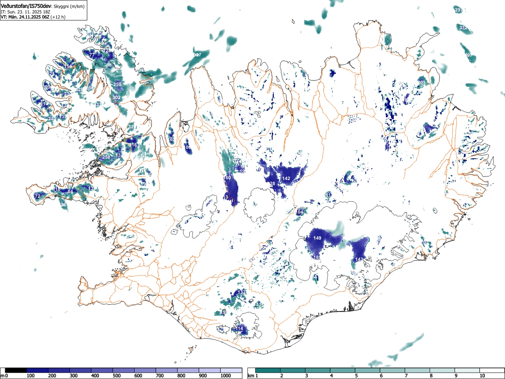Pick the pale lavender 900–1000 m swatch
Viewport: 505px width, 379px height.
pos(209,370)
